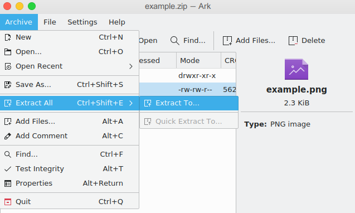Click the PNG image type value
This screenshot has height=213, width=355.
tap(290, 124)
